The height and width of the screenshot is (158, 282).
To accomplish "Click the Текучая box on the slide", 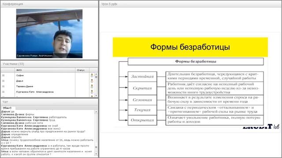I will [142, 110].
